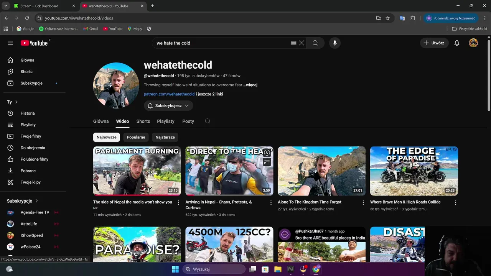Viewport: 491px width, 276px height.
Task: Open Wszystkie zakładki bookmarks folder
Action: pos(470,29)
